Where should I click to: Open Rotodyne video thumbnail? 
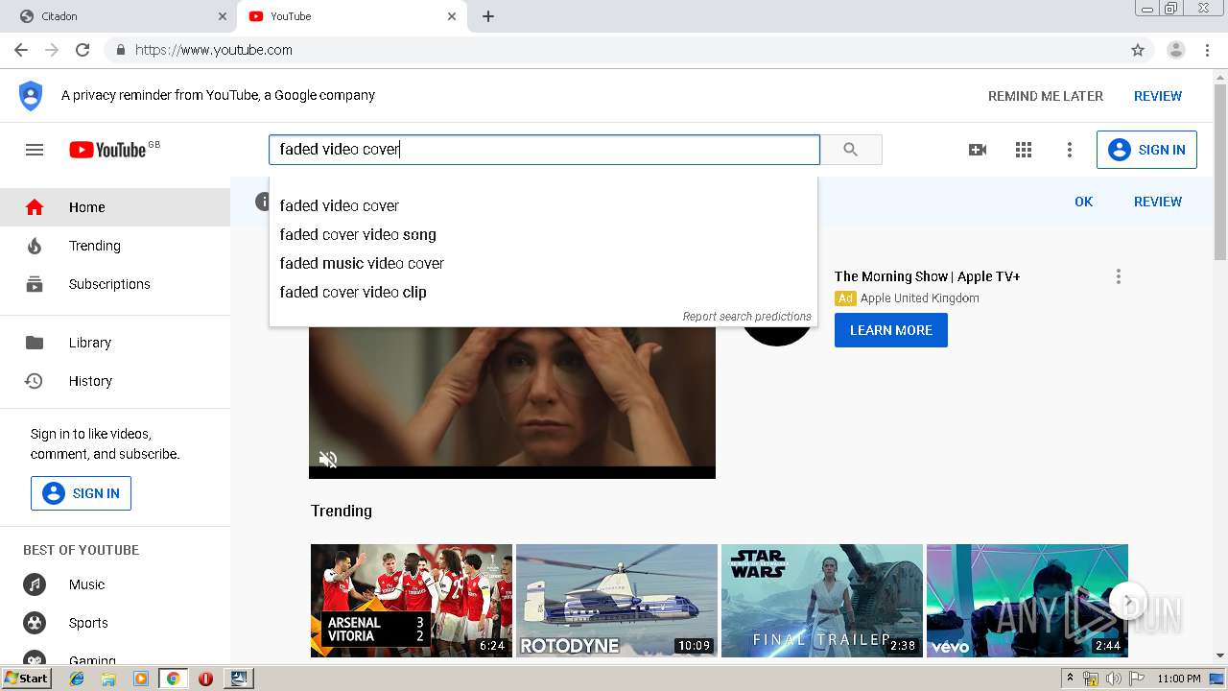point(617,601)
